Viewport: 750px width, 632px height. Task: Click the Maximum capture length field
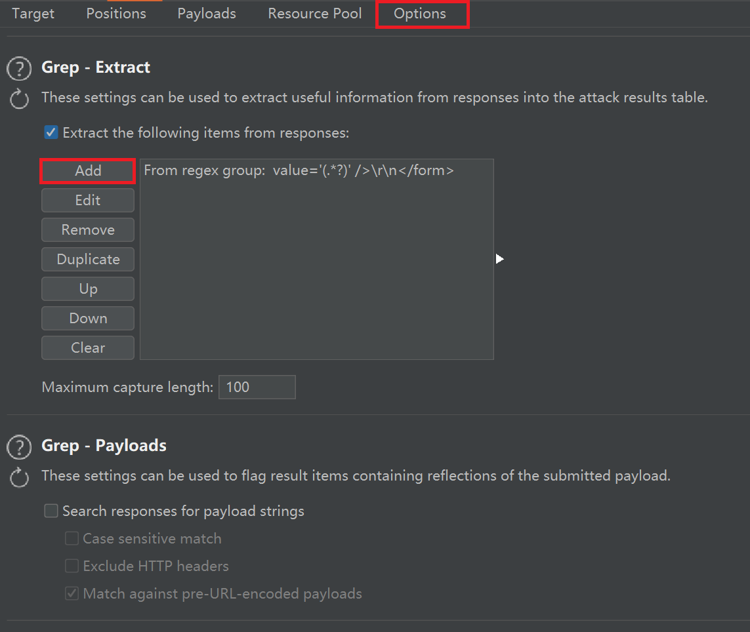point(257,387)
